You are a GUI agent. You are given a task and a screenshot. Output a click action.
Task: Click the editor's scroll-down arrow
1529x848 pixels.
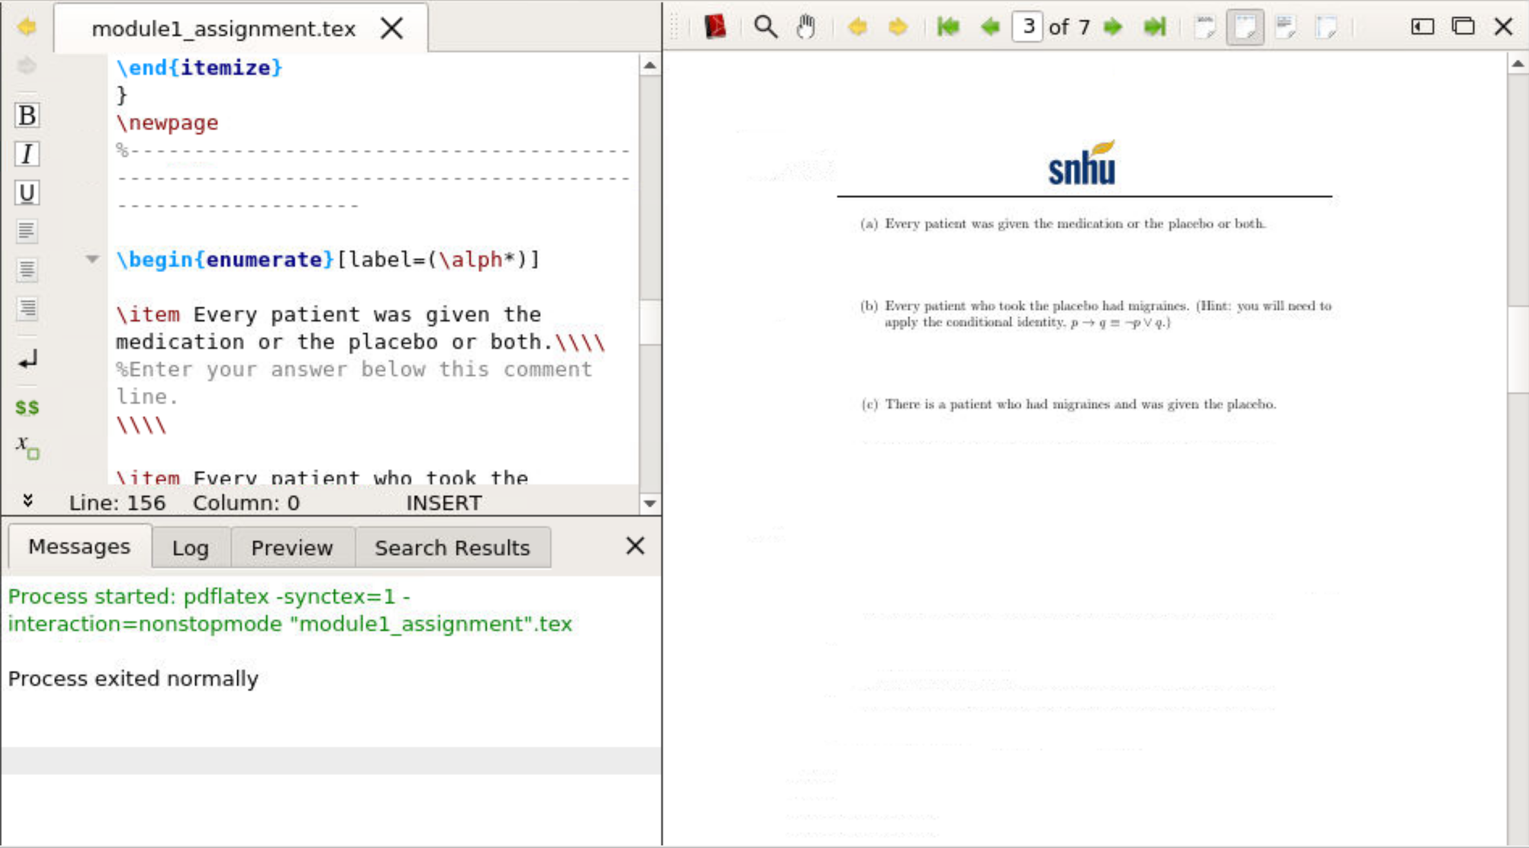(x=650, y=503)
